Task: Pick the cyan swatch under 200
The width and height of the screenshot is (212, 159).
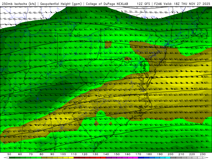Action: [168, 158]
